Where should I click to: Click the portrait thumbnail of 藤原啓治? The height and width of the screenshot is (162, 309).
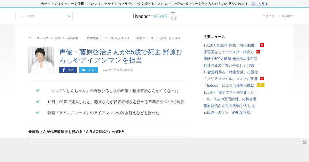click(41, 60)
